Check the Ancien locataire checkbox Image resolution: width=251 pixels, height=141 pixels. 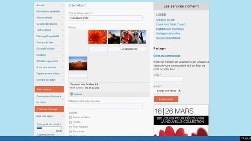(x=70, y=117)
